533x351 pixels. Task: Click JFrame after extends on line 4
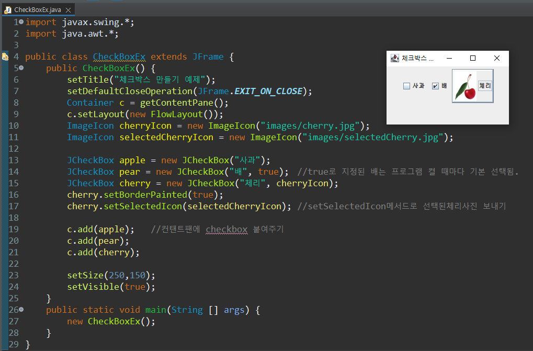click(x=208, y=56)
